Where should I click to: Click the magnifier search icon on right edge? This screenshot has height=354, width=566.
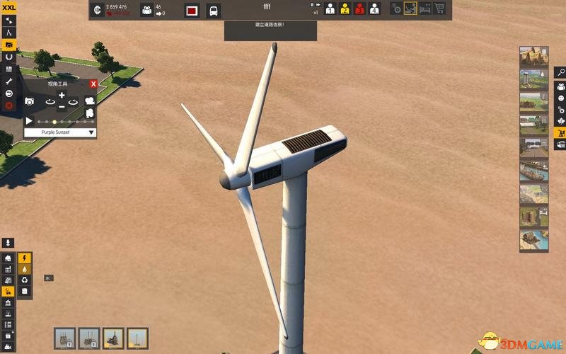[560, 73]
